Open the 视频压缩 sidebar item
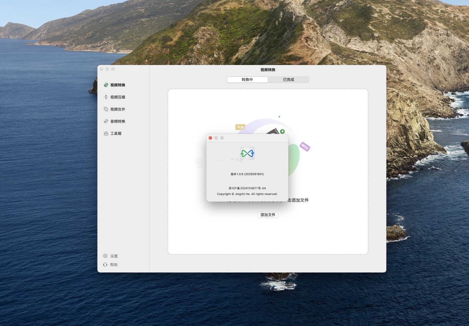Image resolution: width=469 pixels, height=326 pixels. tap(118, 97)
